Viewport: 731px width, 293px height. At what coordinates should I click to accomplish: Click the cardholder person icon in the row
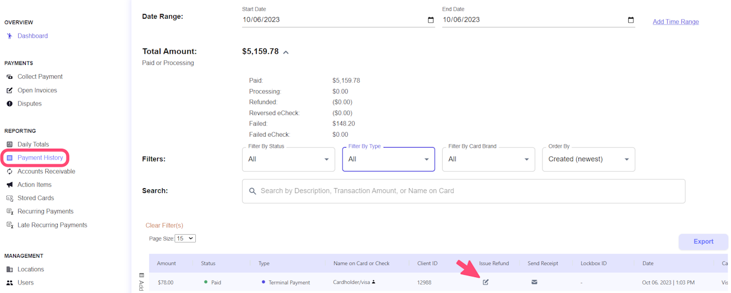373,282
